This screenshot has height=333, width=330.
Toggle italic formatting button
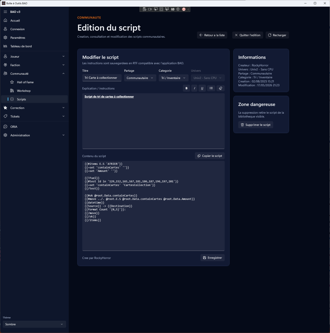194,88
